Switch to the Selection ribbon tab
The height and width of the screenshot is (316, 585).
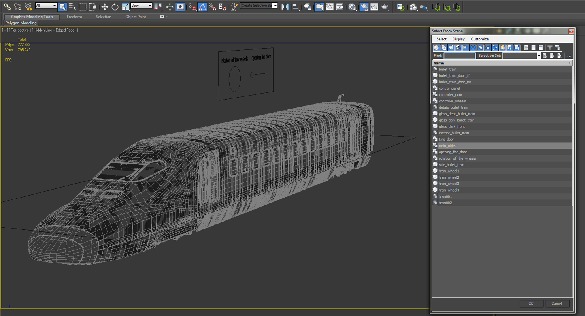(x=104, y=17)
